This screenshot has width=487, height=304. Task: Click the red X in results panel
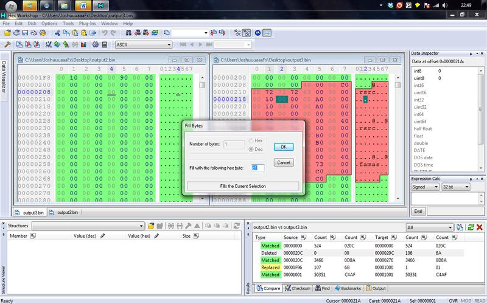click(479, 227)
